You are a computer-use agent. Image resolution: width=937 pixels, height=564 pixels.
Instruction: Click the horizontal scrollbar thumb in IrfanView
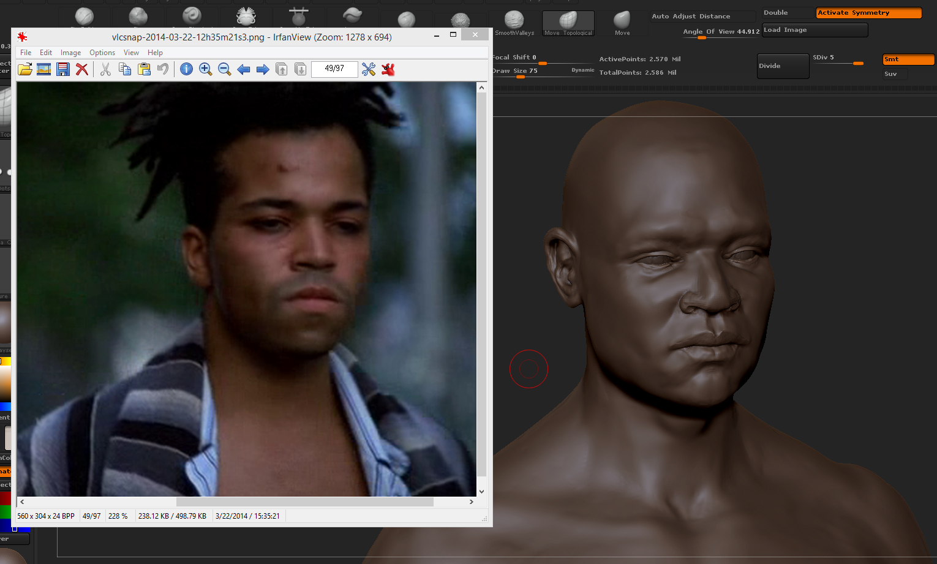(304, 502)
